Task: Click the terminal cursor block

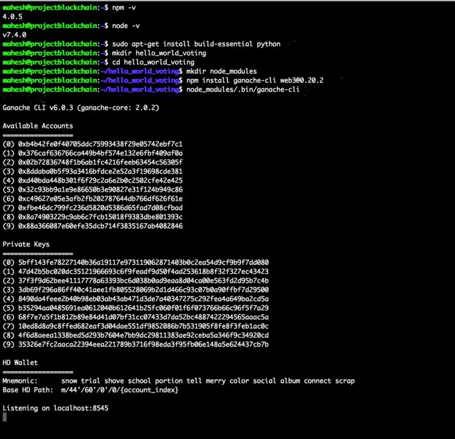Action: [x=5, y=417]
